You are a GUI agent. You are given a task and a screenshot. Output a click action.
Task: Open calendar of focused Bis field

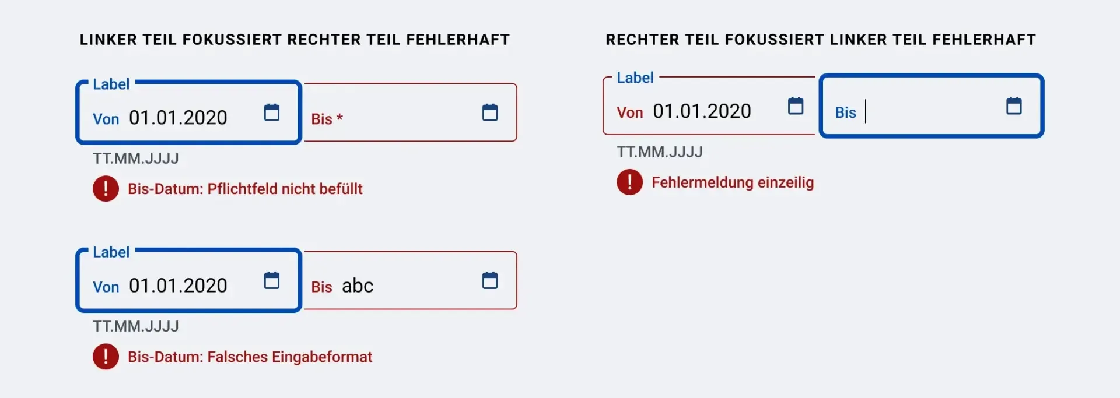(x=1014, y=105)
